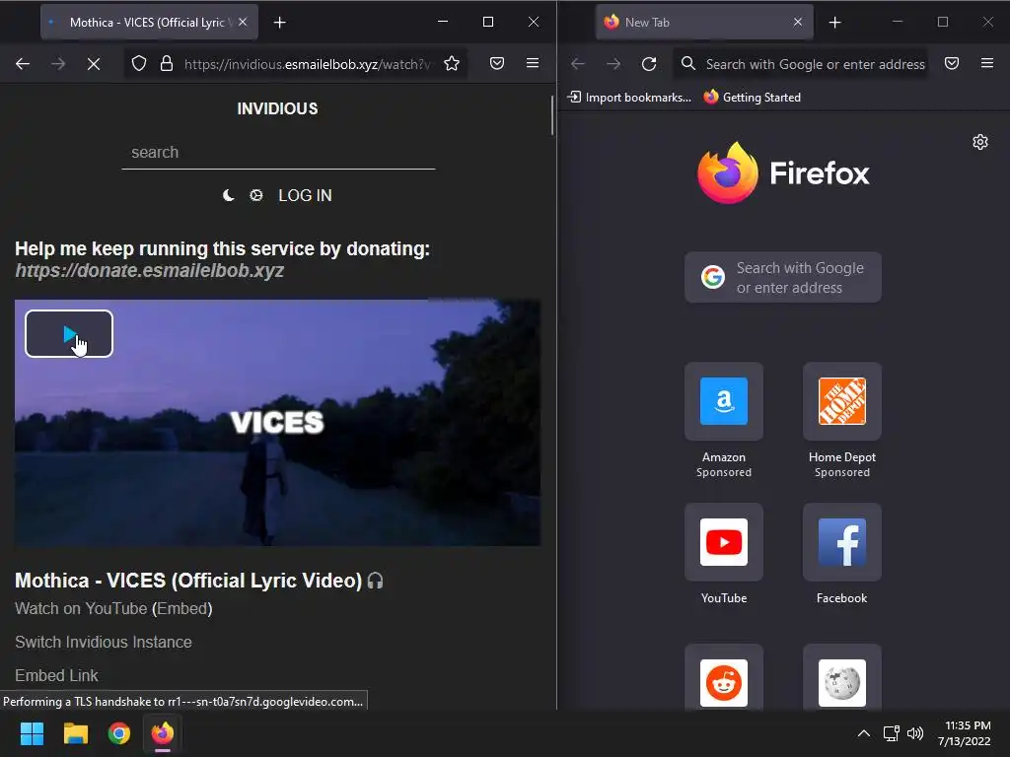
Task: Open hamburger menu in Invidious window
Action: [533, 64]
